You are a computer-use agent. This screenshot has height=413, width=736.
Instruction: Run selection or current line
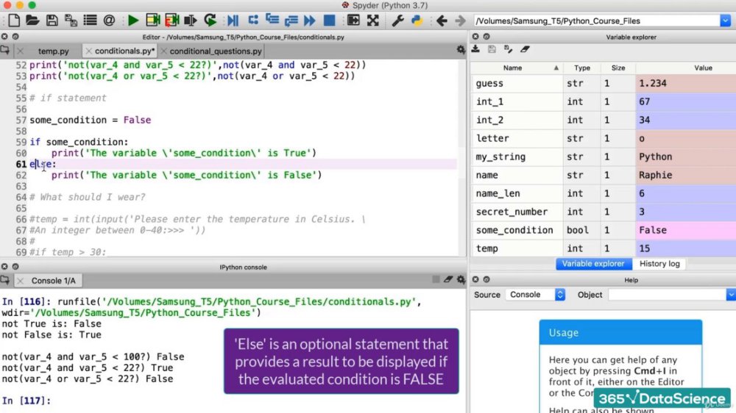[191, 20]
